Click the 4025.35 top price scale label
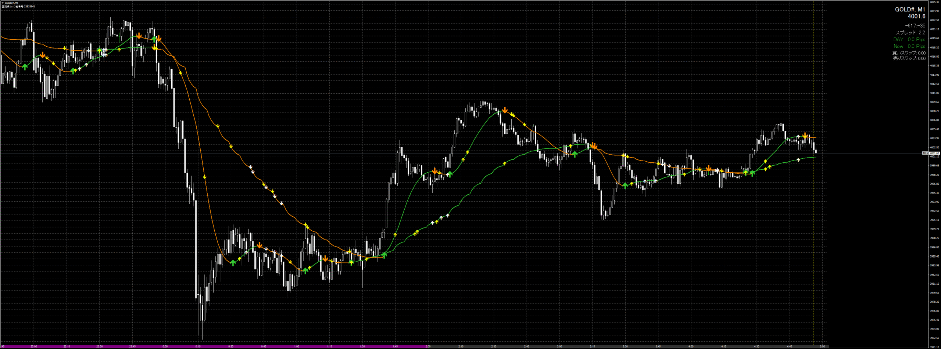 [x=934, y=2]
